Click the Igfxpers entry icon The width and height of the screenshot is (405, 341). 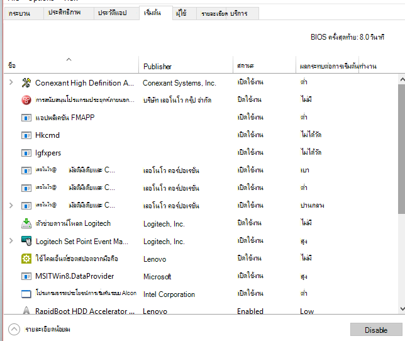26,153
